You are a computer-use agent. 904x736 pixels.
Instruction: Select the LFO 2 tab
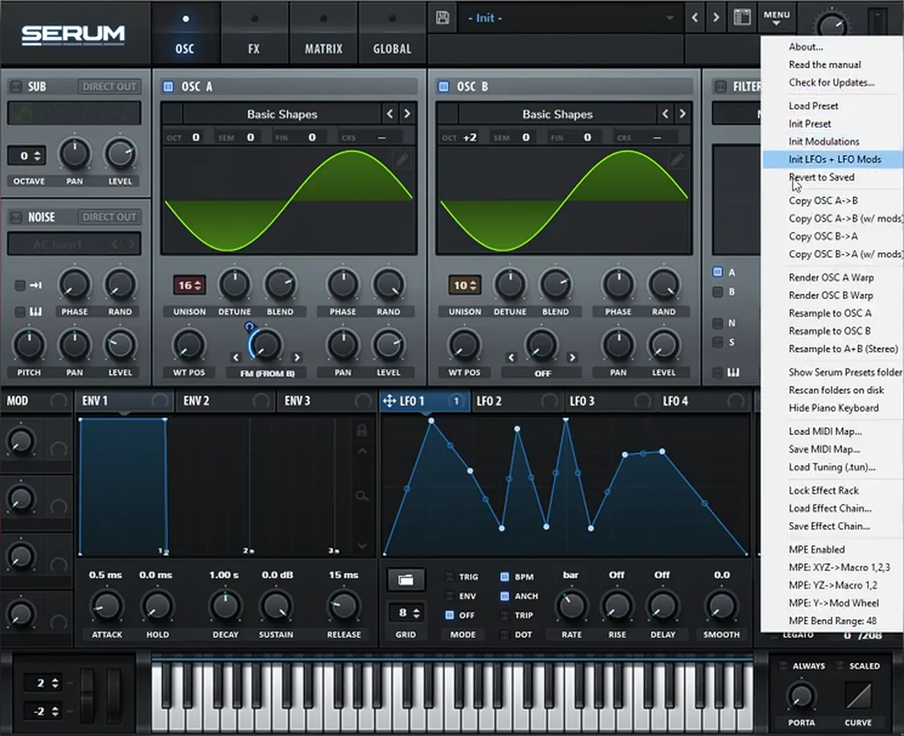pos(517,401)
